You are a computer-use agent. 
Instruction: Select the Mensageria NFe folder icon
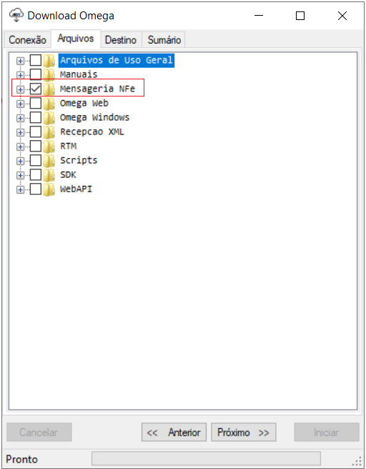(x=49, y=89)
